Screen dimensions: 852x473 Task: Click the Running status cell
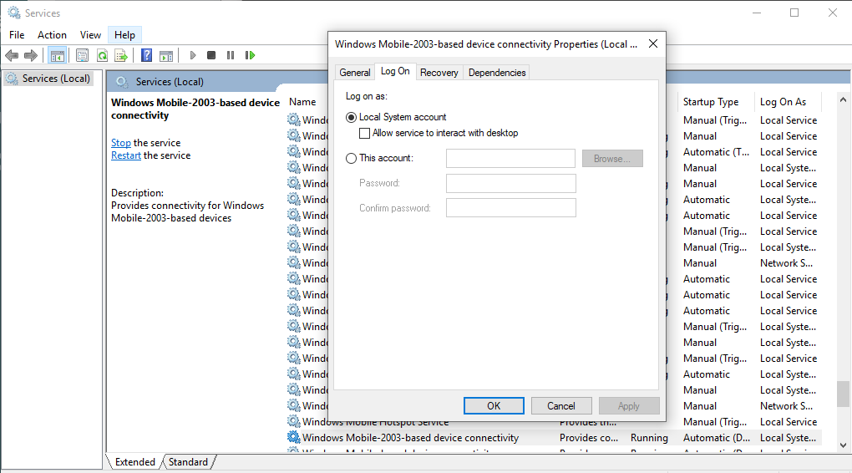[x=649, y=438]
